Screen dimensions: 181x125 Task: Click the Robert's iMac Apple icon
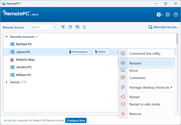click(12, 60)
